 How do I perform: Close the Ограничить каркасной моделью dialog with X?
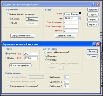point(98,44)
